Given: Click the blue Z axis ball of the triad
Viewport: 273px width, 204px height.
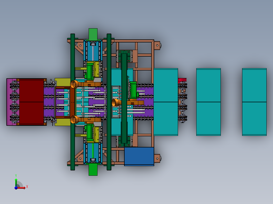Looking at the screenshot, I should coord(16,188).
